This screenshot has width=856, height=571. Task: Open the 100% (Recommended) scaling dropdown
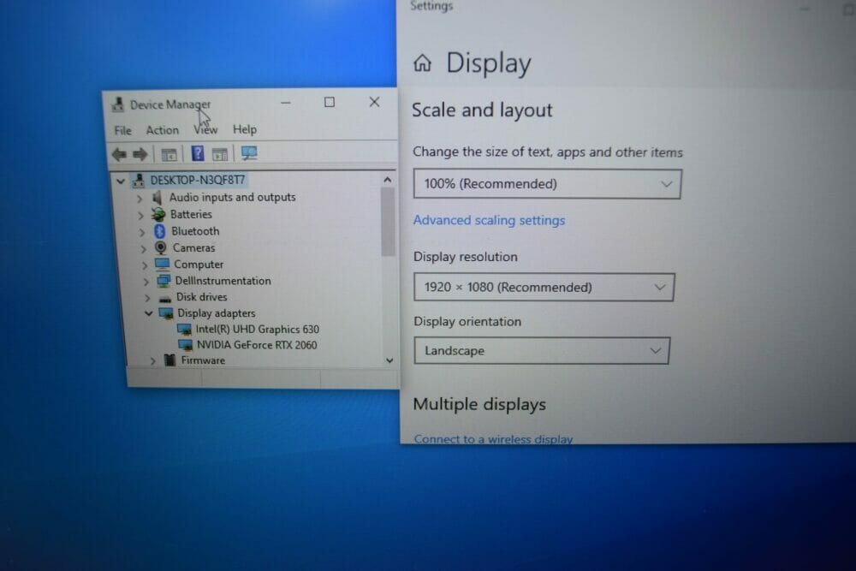[547, 184]
